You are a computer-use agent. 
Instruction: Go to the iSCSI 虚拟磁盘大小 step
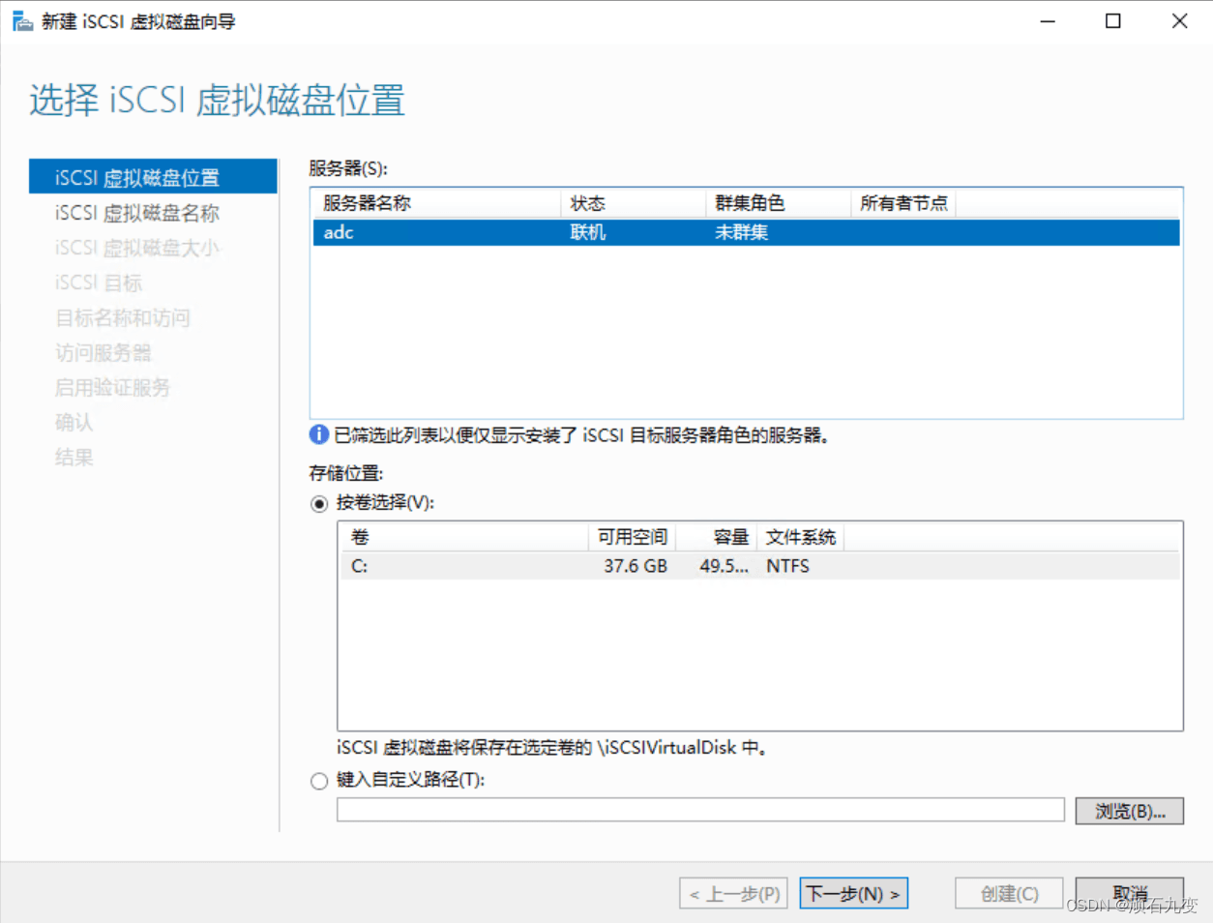pos(137,248)
